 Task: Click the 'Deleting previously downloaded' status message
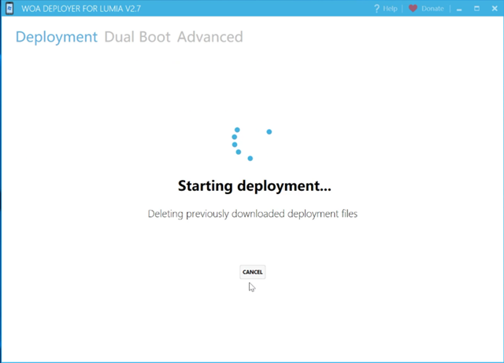click(x=253, y=214)
